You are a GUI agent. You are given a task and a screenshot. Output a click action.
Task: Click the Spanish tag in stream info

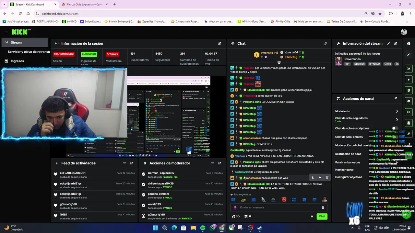[x=359, y=64]
